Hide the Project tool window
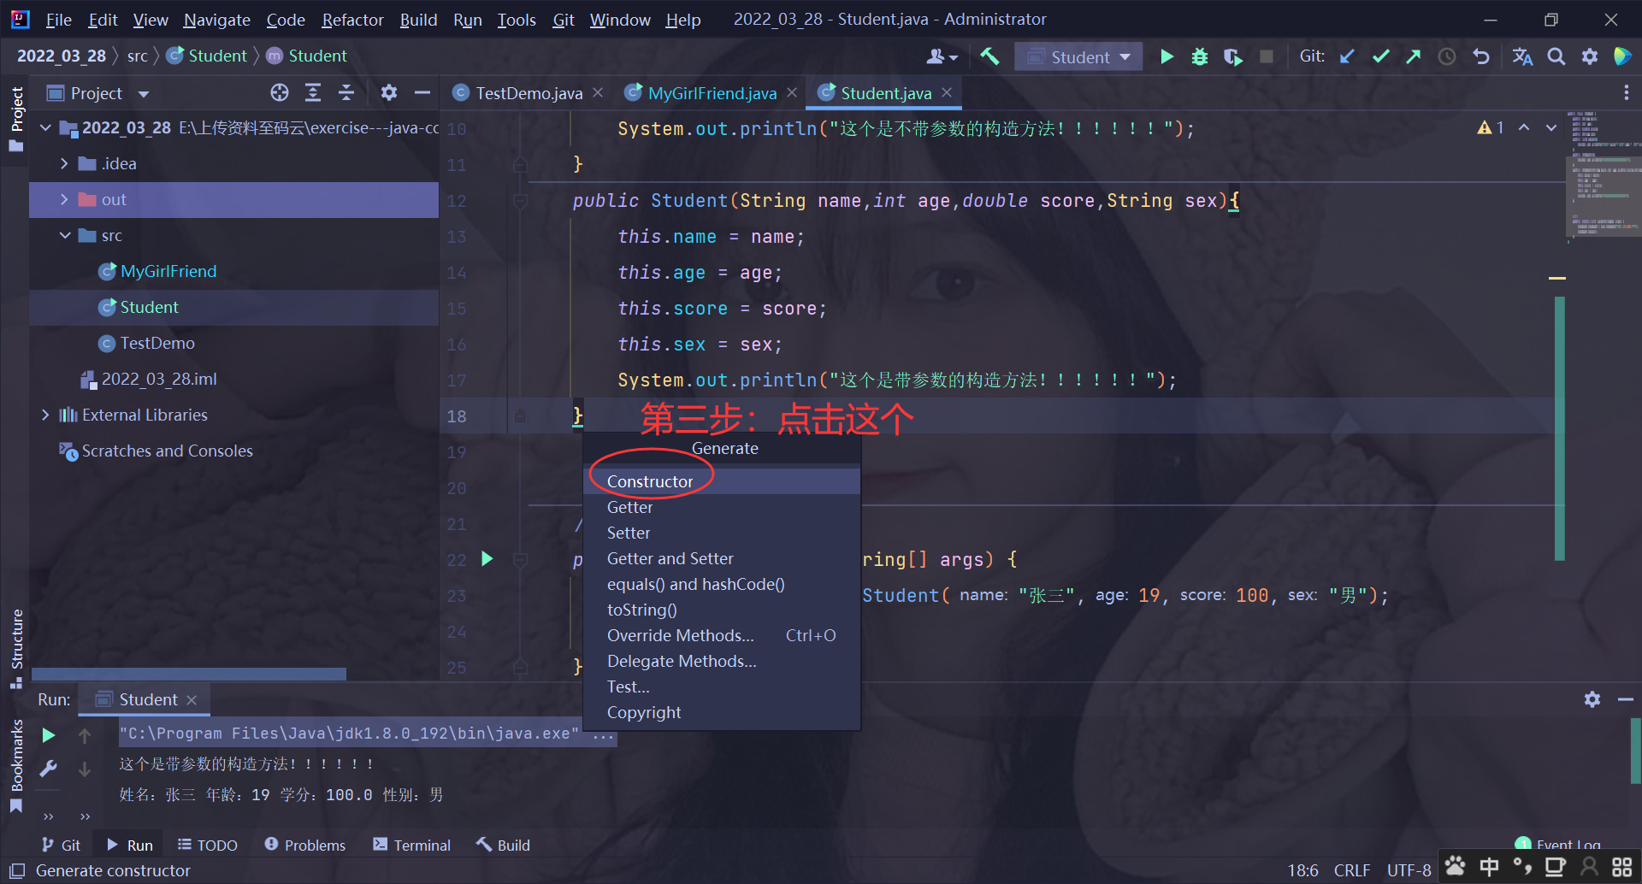The height and width of the screenshot is (884, 1642). [x=422, y=93]
